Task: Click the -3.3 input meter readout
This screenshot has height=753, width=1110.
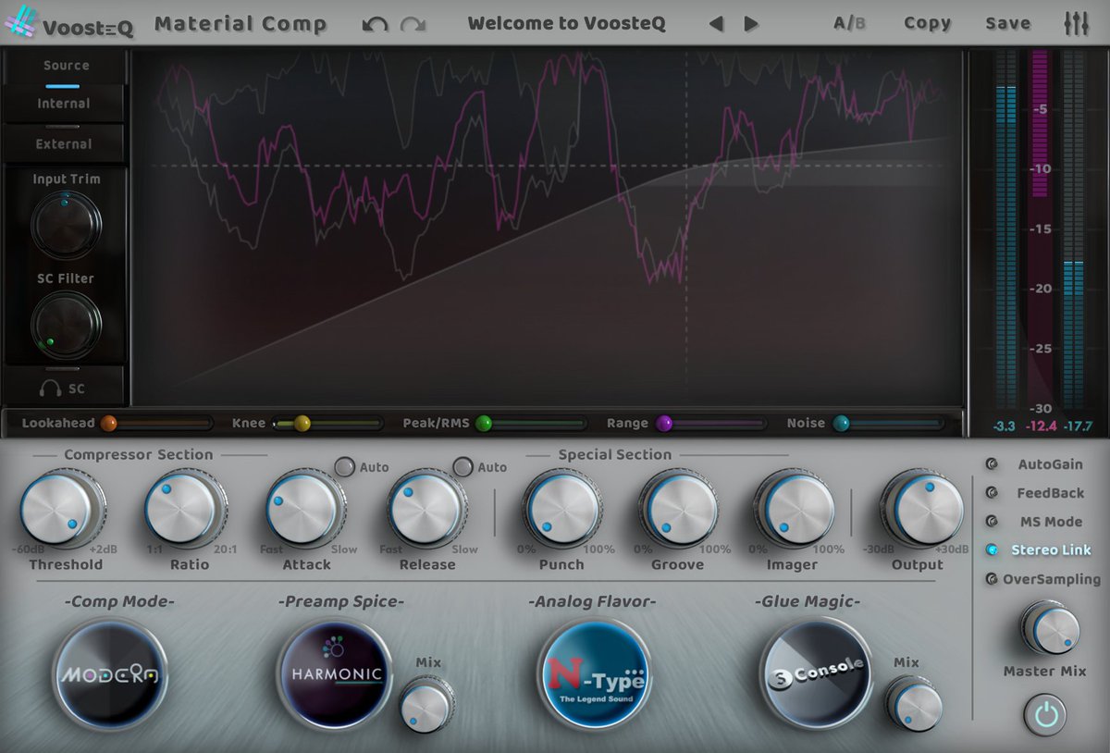Action: [1004, 426]
